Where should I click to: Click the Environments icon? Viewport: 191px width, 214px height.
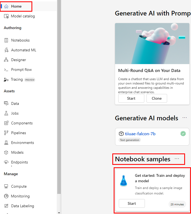(6, 143)
